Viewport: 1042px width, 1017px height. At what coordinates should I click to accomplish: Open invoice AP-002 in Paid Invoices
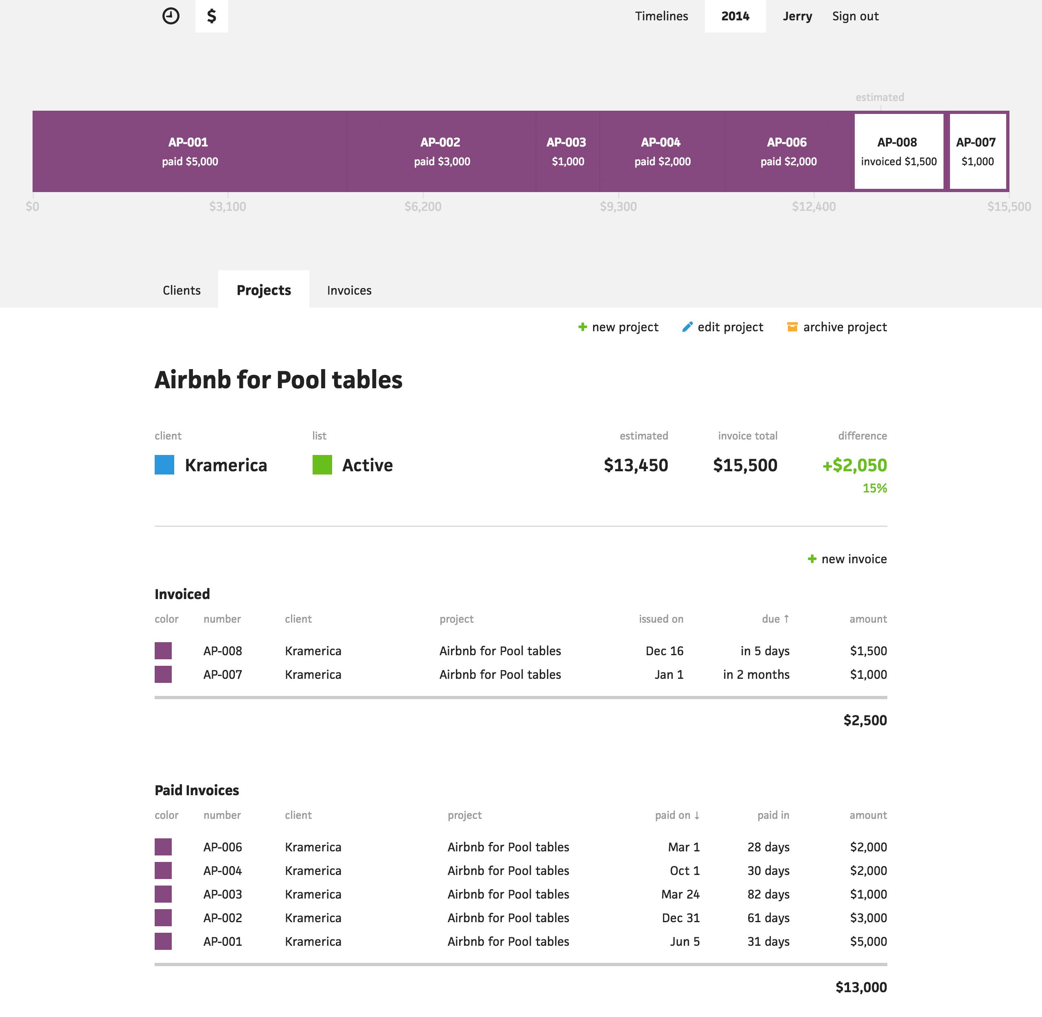click(x=222, y=918)
